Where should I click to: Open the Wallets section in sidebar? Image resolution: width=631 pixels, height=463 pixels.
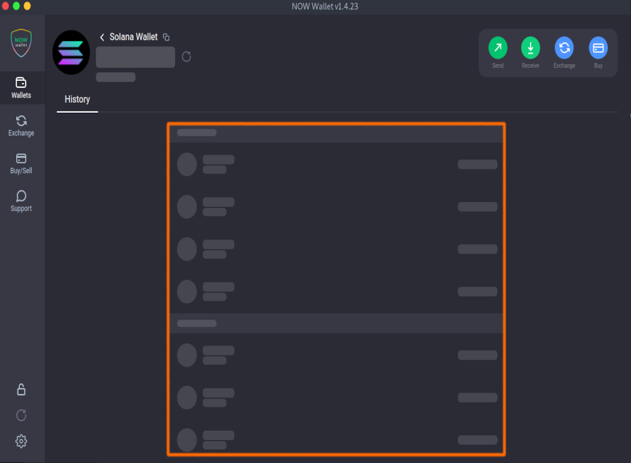click(21, 88)
